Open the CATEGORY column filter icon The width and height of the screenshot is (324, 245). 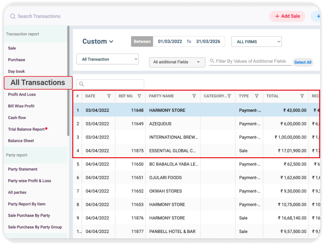click(229, 96)
